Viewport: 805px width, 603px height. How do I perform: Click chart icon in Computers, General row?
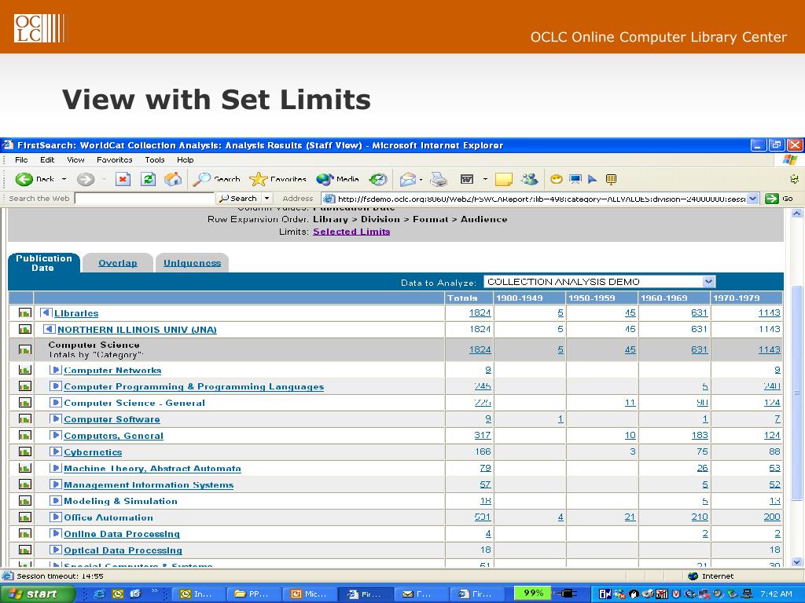pyautogui.click(x=24, y=435)
